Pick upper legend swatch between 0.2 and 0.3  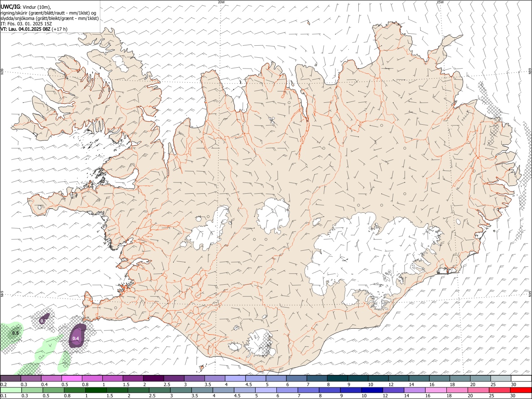point(10,378)
